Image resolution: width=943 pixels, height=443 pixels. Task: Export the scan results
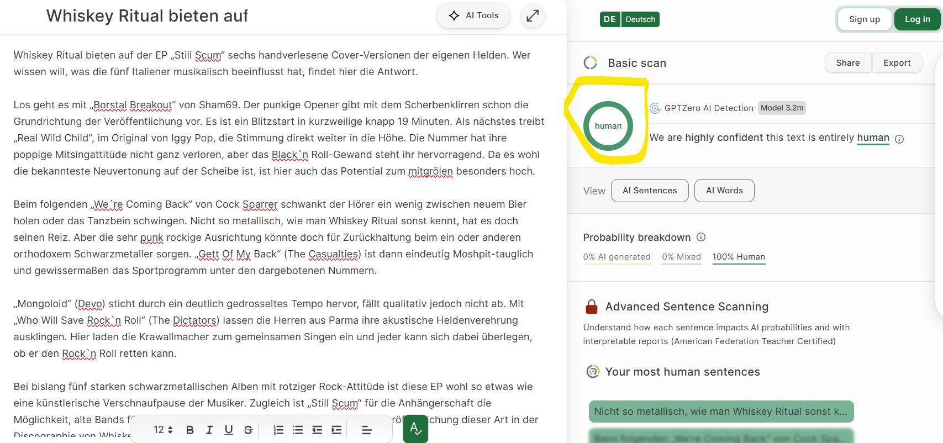coord(897,63)
